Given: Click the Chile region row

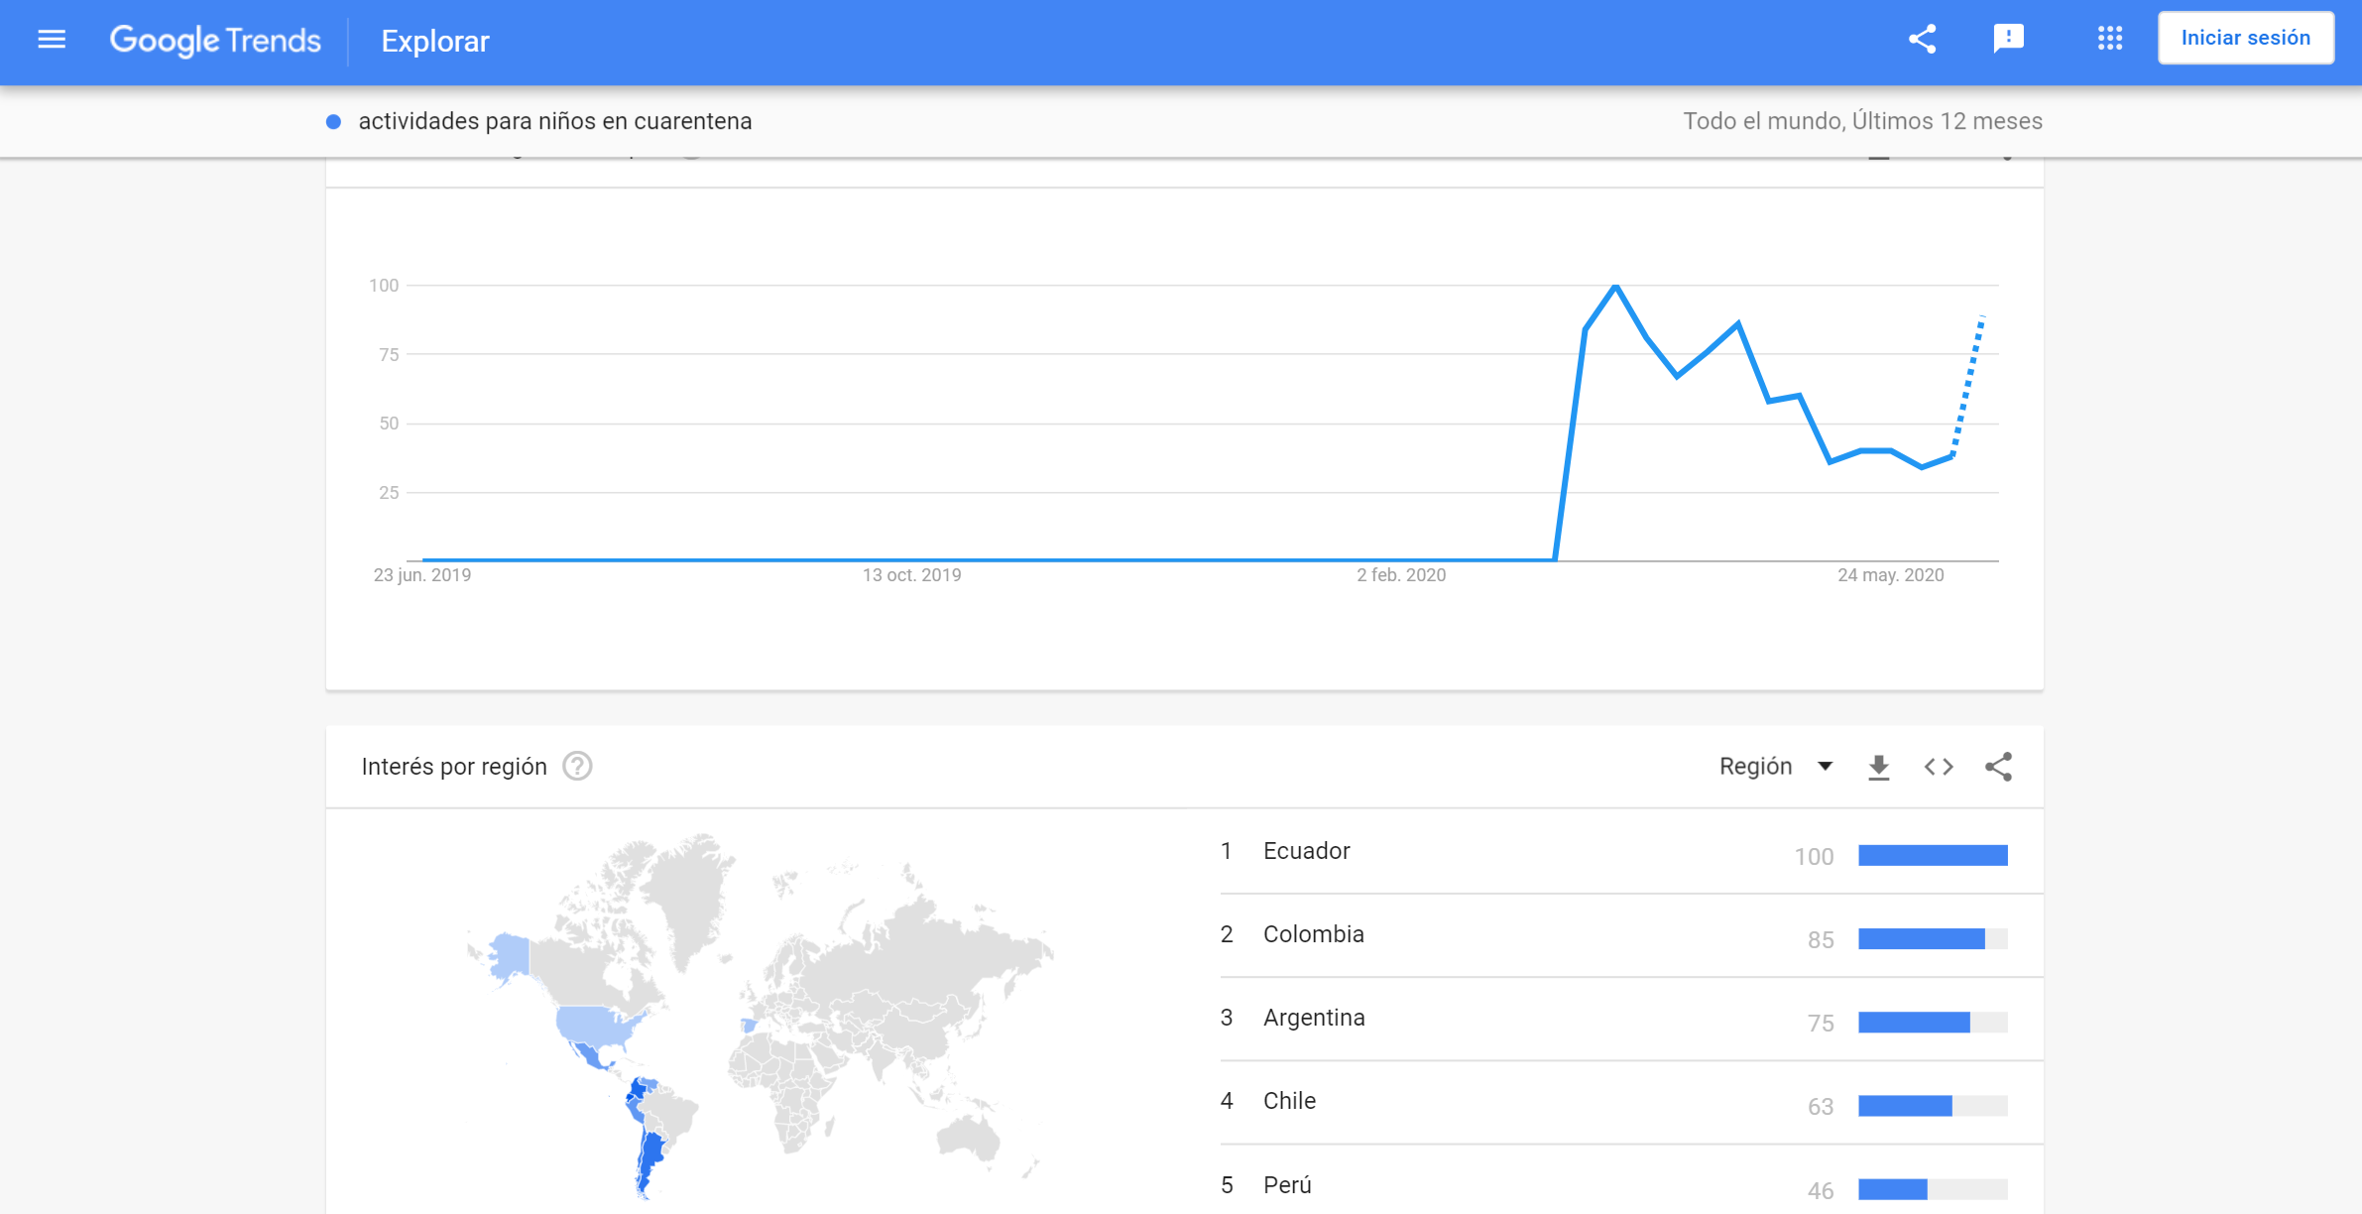Looking at the screenshot, I should (1289, 1101).
